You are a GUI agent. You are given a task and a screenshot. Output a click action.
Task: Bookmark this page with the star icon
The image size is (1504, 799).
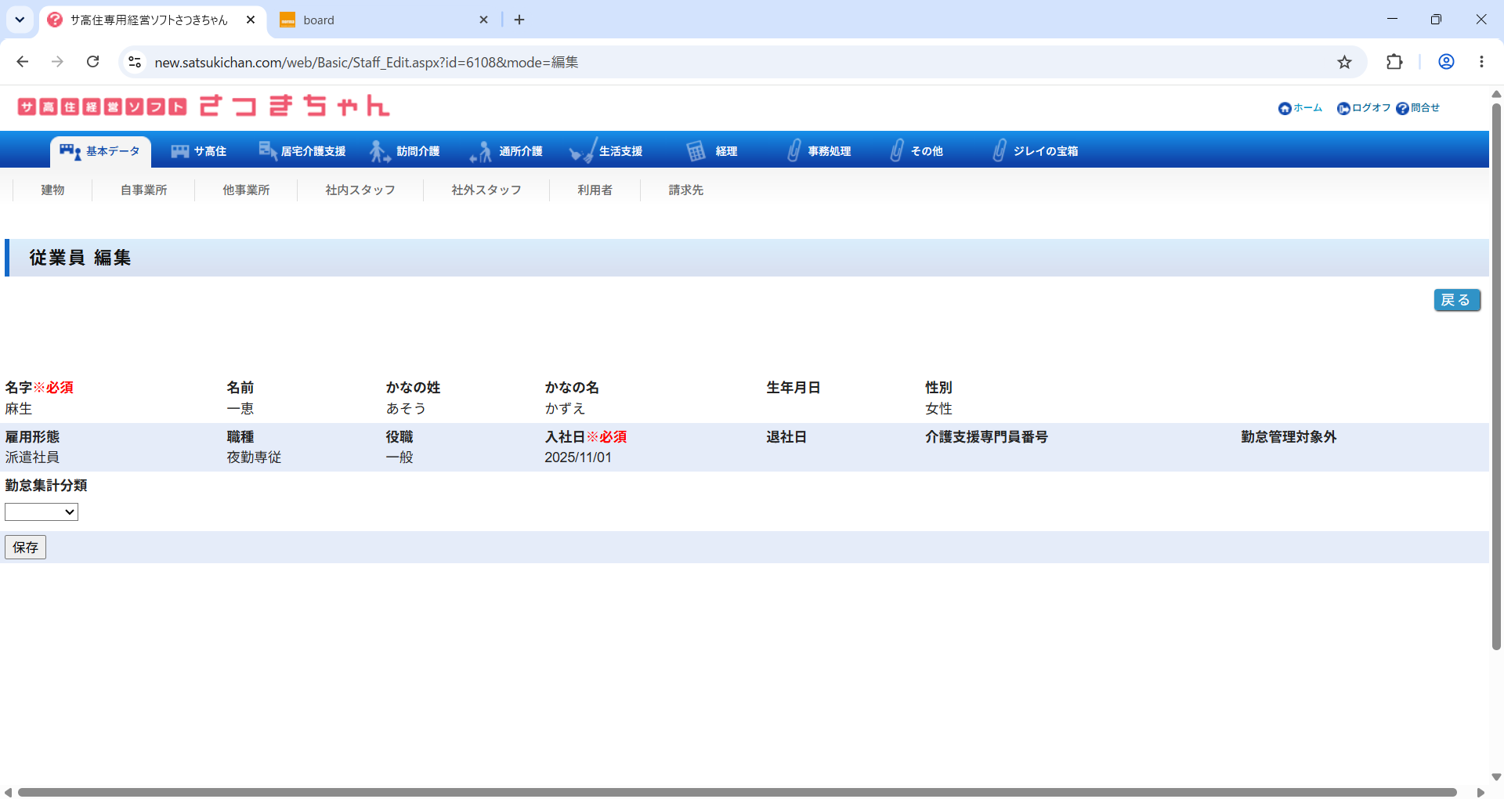(1344, 62)
